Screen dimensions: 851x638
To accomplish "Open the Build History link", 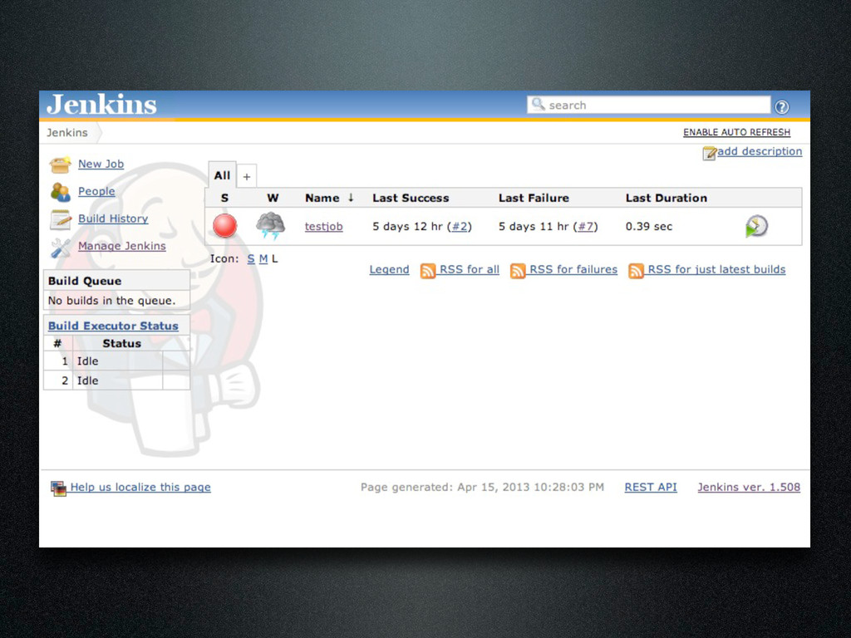I will pyautogui.click(x=113, y=218).
